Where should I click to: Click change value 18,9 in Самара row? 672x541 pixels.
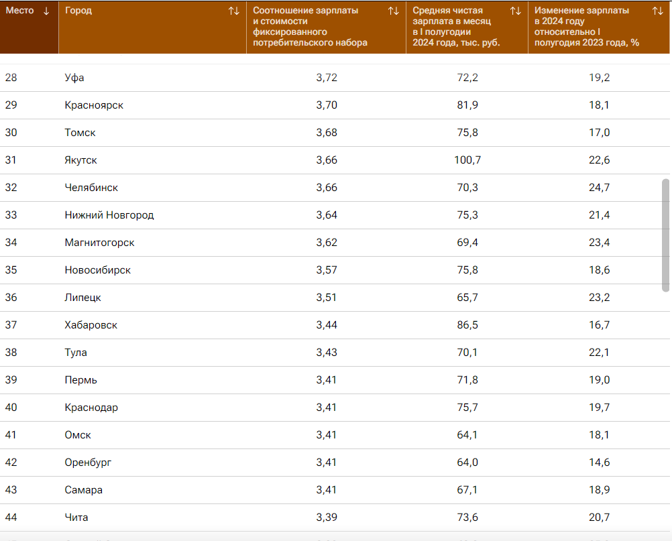point(599,489)
